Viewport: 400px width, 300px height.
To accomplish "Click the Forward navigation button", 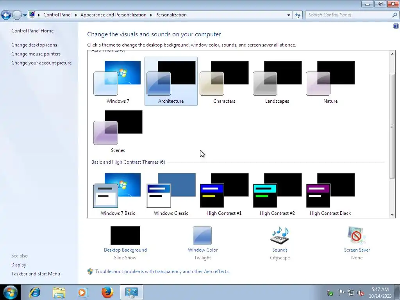I will coord(17,15).
